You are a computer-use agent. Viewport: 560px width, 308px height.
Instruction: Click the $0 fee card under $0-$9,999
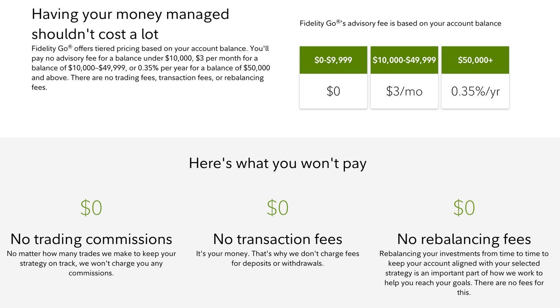pyautogui.click(x=333, y=91)
